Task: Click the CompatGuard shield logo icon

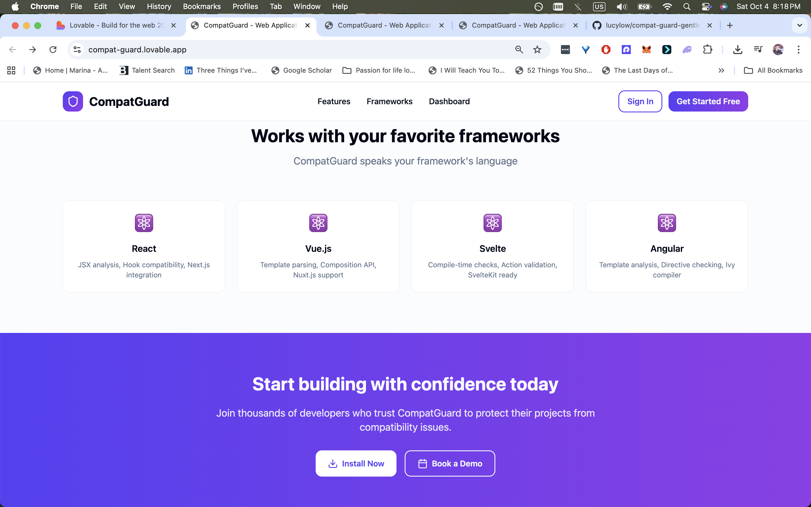Action: tap(73, 101)
